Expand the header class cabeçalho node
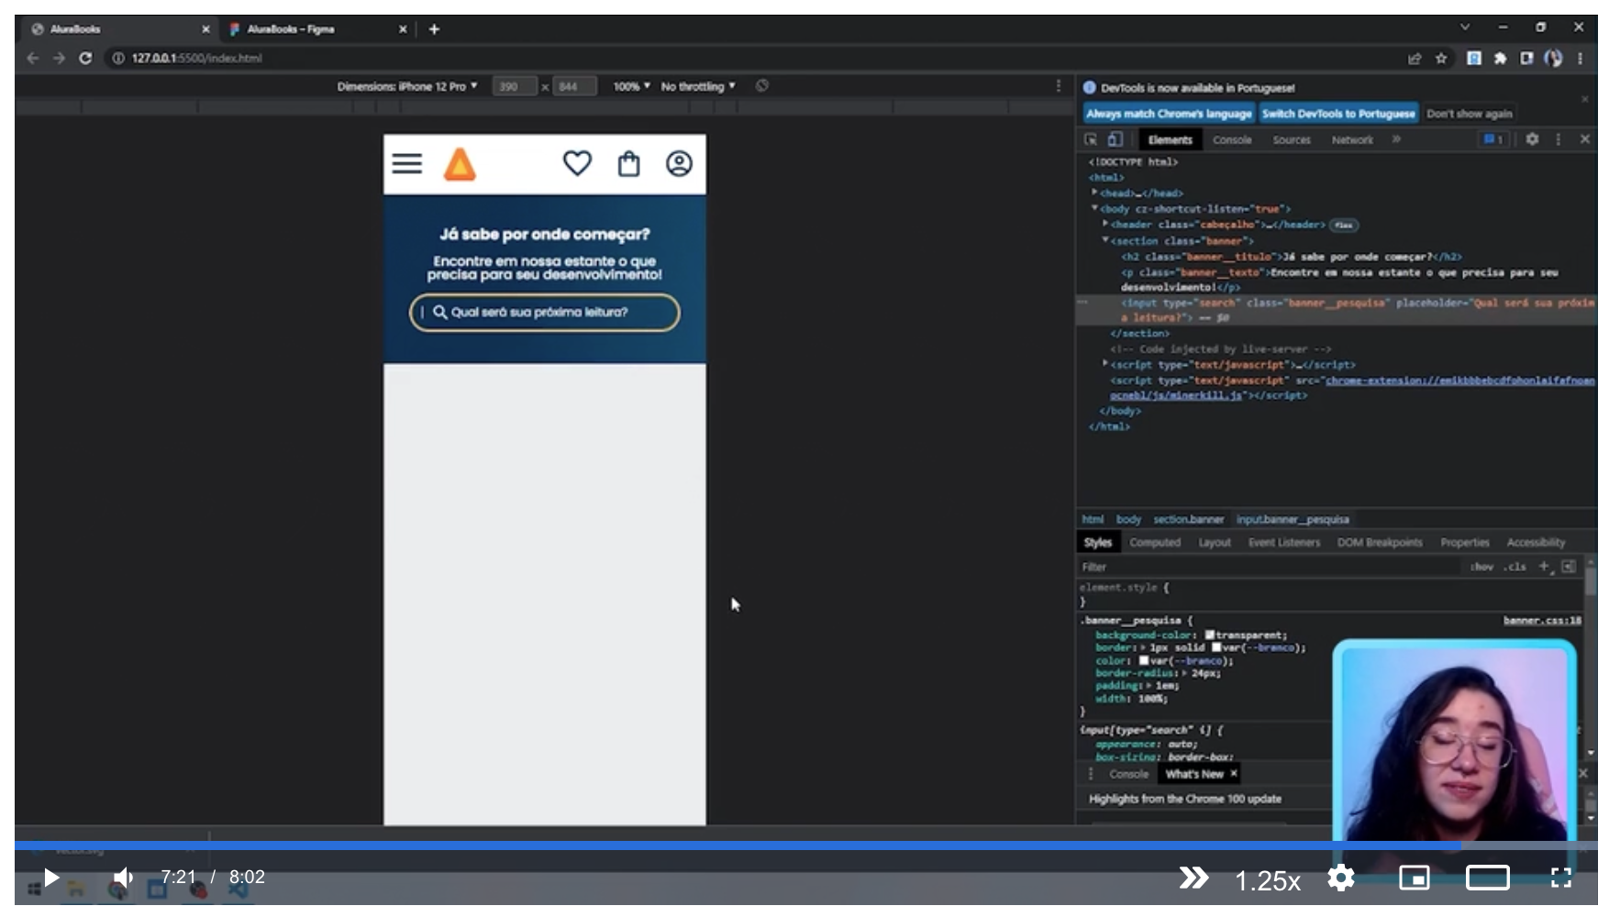The height and width of the screenshot is (917, 1609). tap(1105, 224)
